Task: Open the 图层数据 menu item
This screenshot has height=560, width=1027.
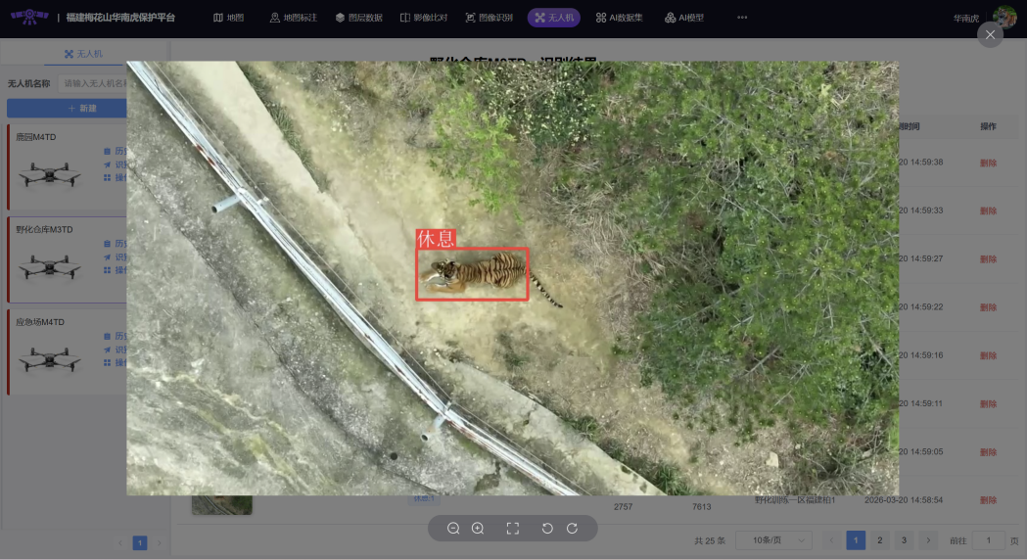Action: coord(359,18)
